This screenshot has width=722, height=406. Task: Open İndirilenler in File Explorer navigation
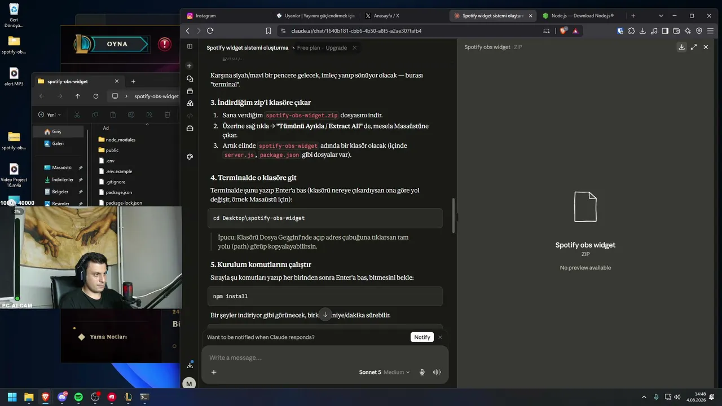click(x=63, y=179)
